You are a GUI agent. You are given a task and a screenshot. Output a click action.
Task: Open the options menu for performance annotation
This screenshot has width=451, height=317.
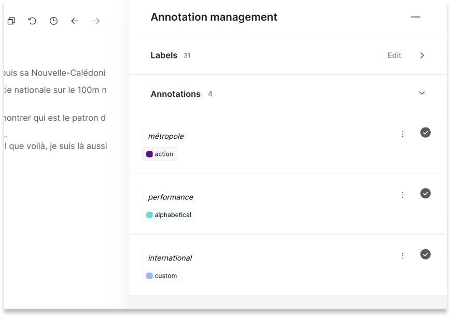click(403, 194)
